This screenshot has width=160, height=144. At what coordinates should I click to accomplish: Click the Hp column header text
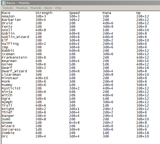pos(138,13)
